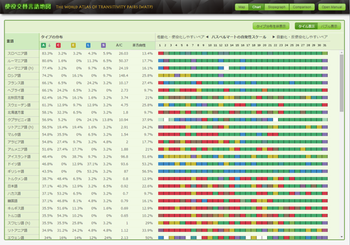The height and width of the screenshot is (245, 350).
Task: Sort by 非方向性 column header
Action: pos(139,45)
